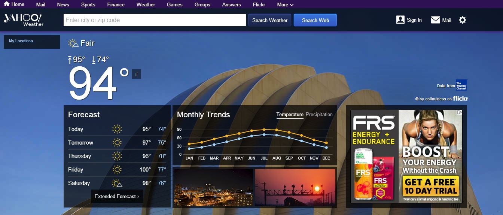Click the Thursday forecast row label
The width and height of the screenshot is (503, 215).
pyautogui.click(x=79, y=156)
